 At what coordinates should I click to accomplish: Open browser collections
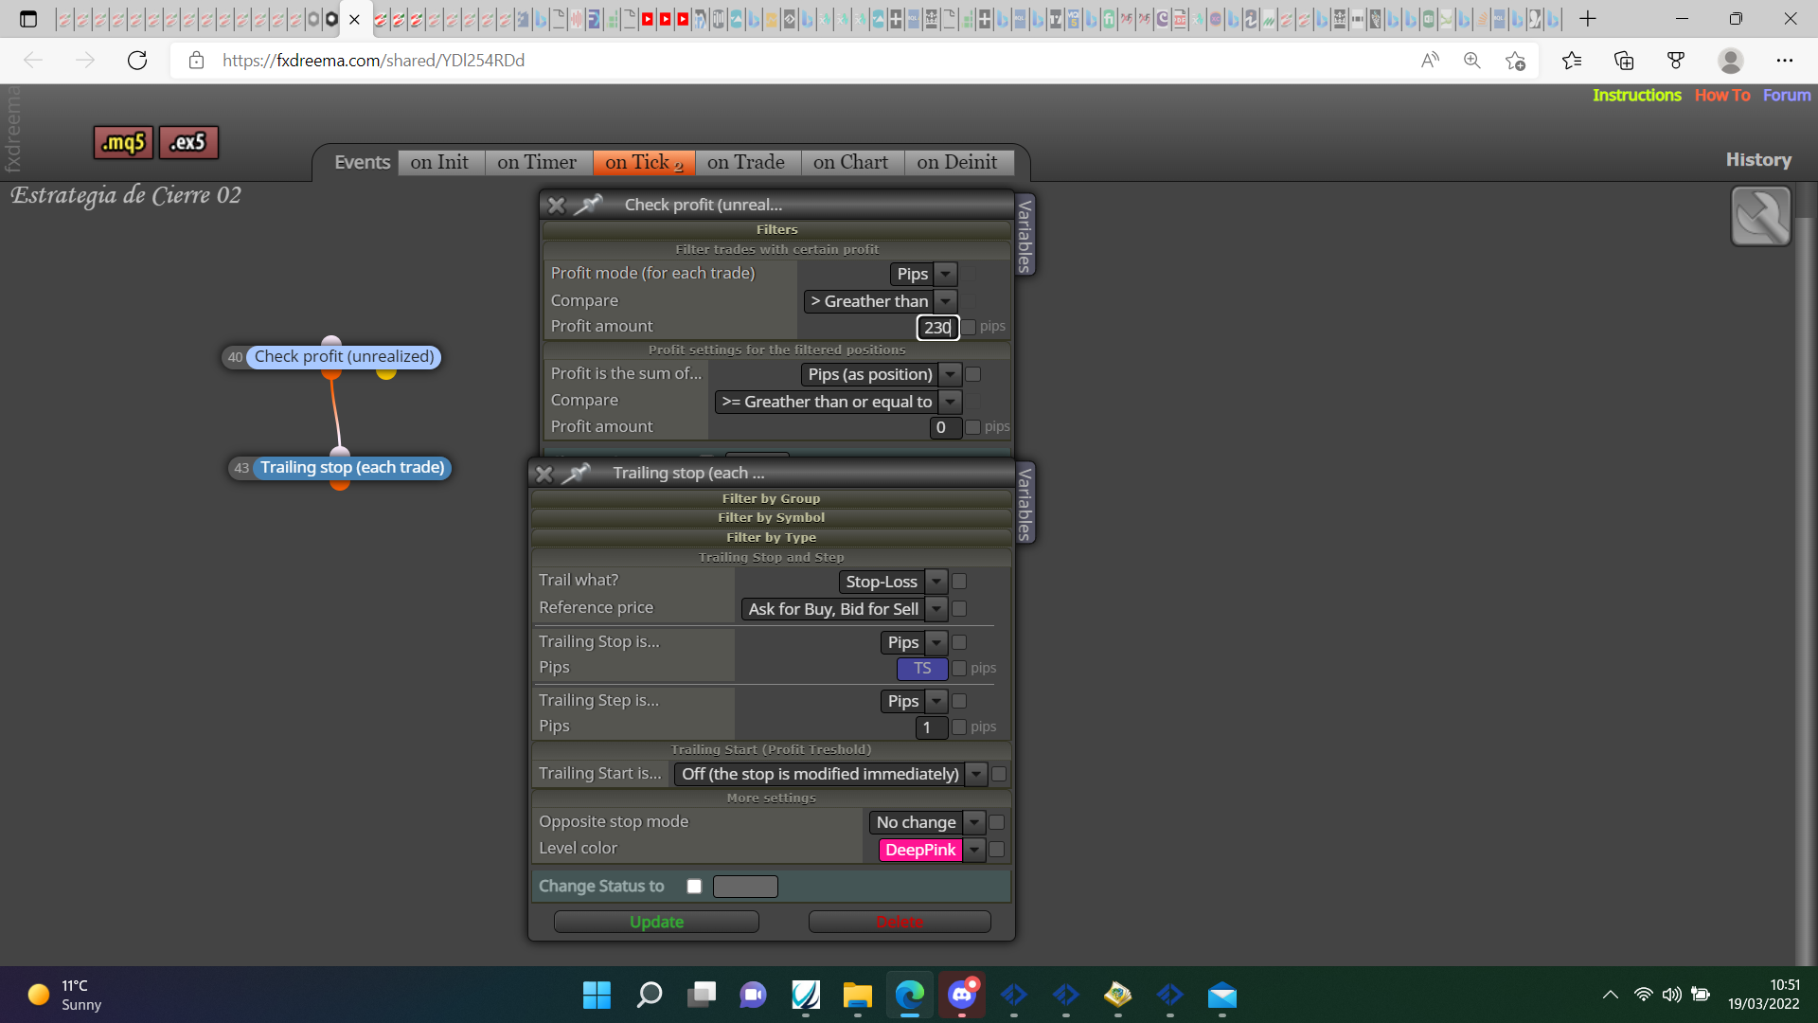click(1624, 61)
